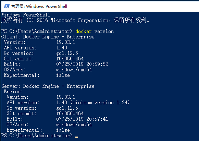Click the Server Experimental value false

pyautogui.click(x=63, y=130)
